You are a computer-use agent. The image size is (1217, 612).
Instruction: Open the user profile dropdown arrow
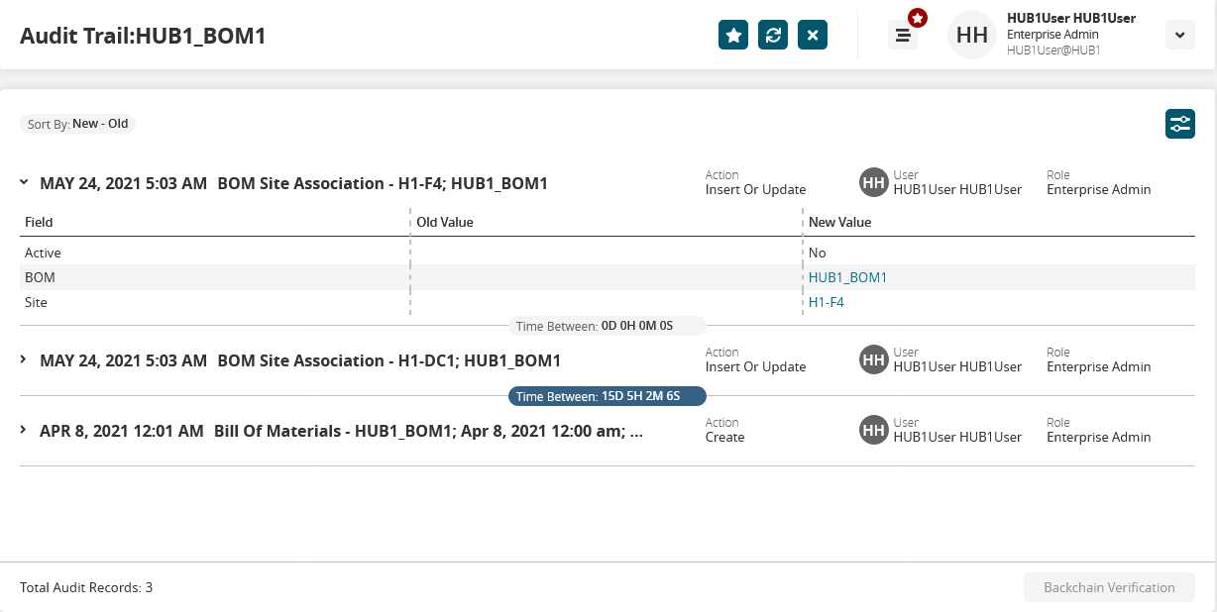1179,35
